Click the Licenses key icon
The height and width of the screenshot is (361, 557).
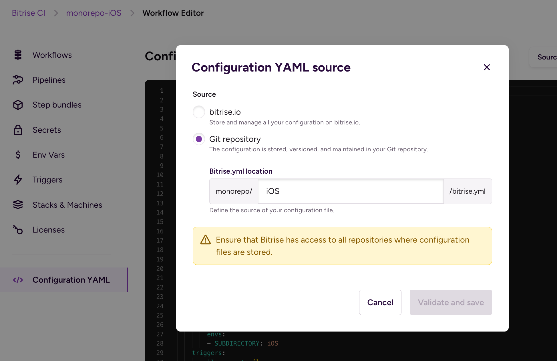tap(18, 230)
